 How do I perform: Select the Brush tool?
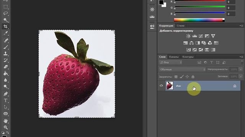6,47
